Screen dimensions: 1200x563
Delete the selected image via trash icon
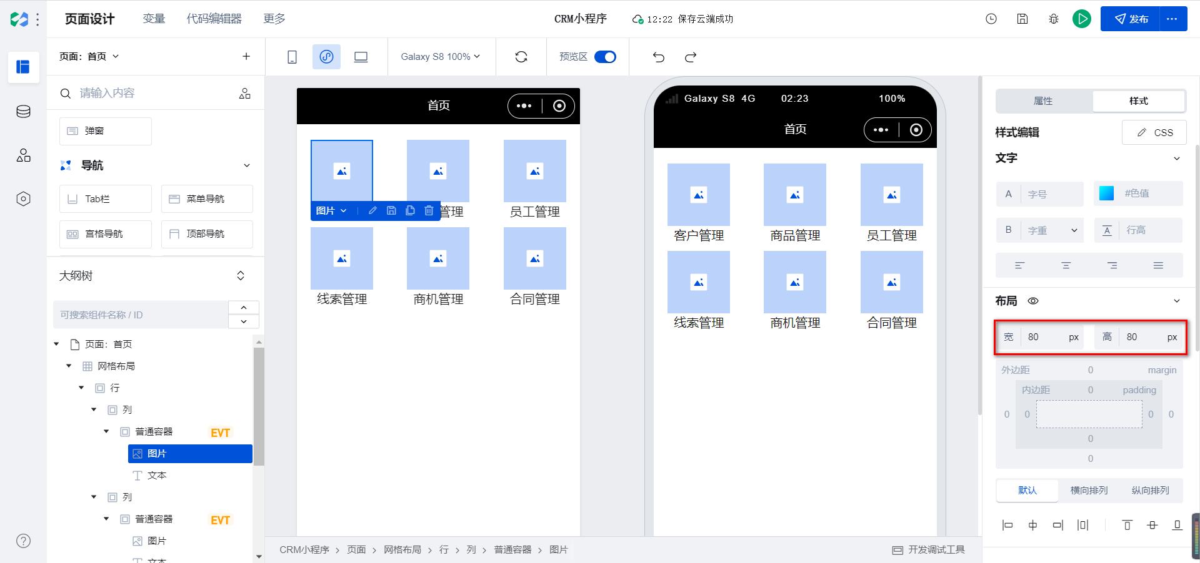click(x=429, y=210)
